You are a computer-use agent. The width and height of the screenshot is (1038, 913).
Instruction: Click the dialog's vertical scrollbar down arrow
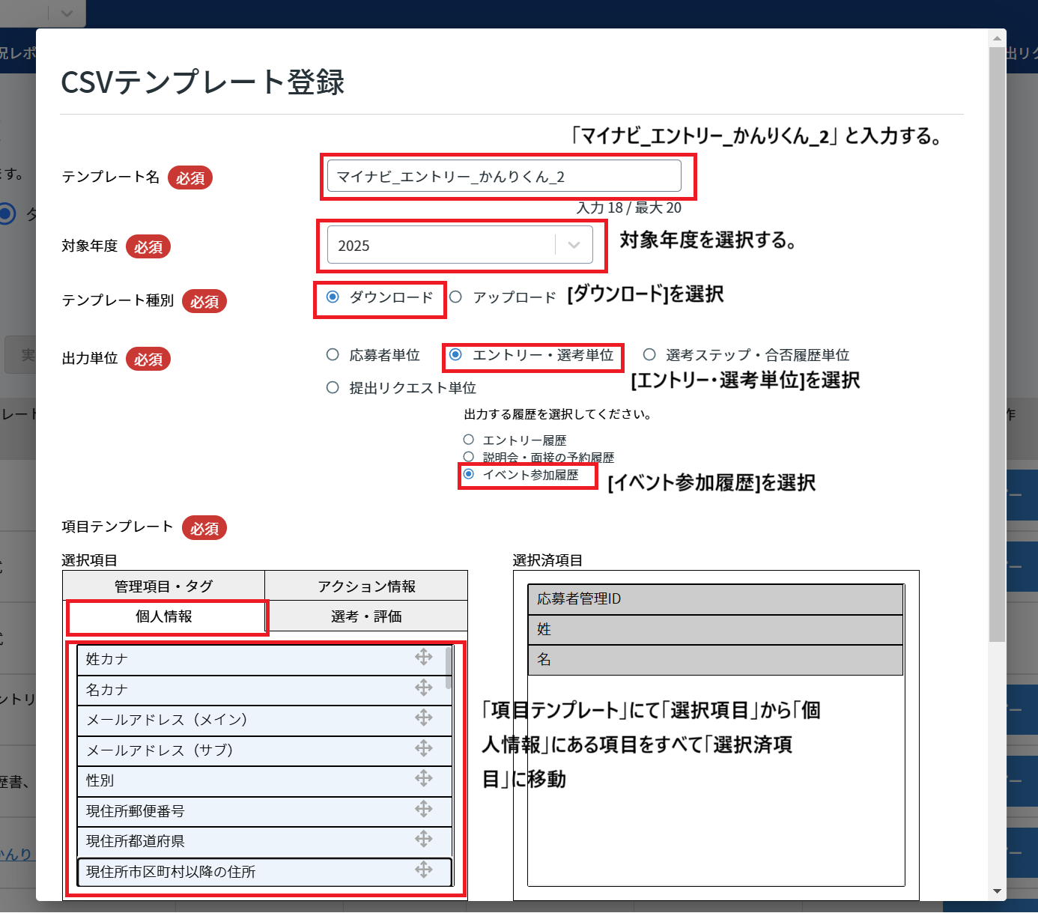997,891
